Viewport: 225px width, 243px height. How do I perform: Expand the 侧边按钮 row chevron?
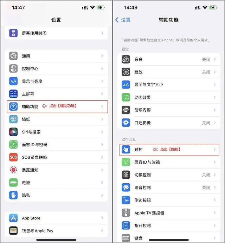(214, 200)
